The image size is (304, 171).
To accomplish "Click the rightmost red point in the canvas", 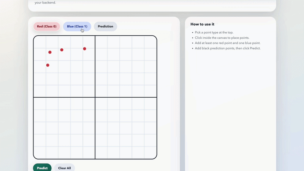I will 84,49.
